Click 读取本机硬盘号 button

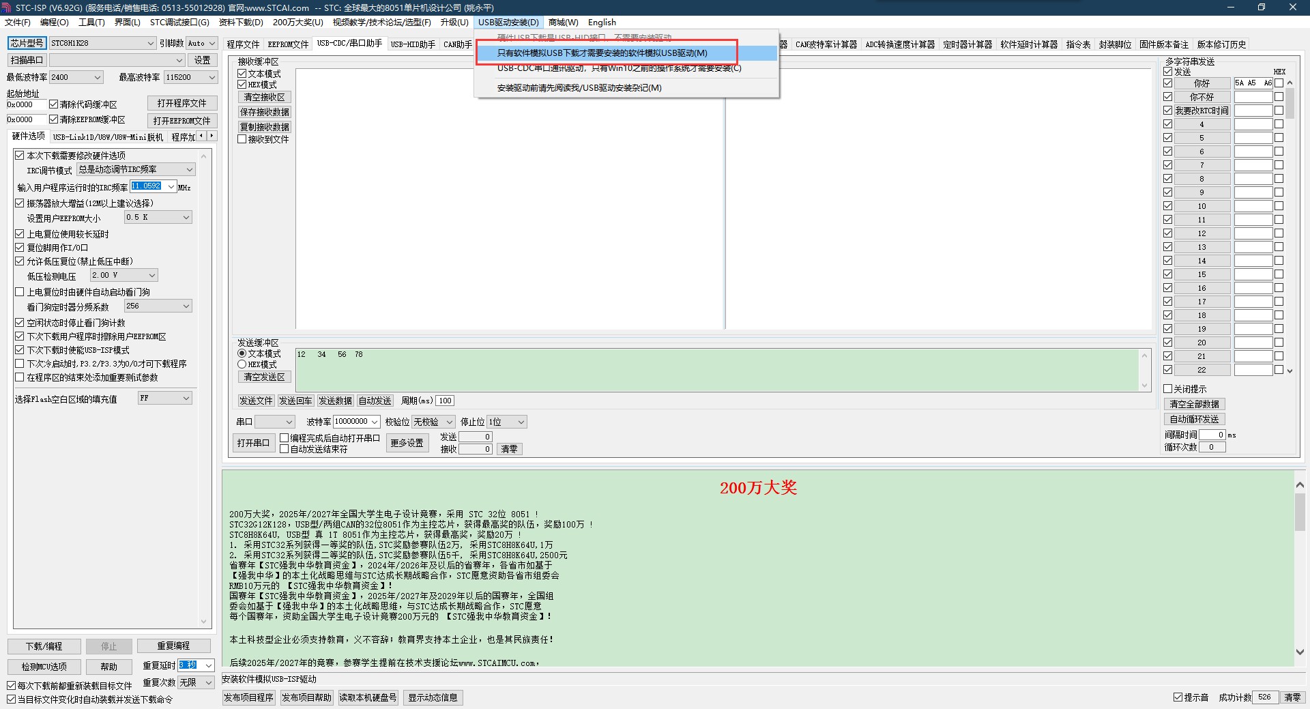pos(368,697)
